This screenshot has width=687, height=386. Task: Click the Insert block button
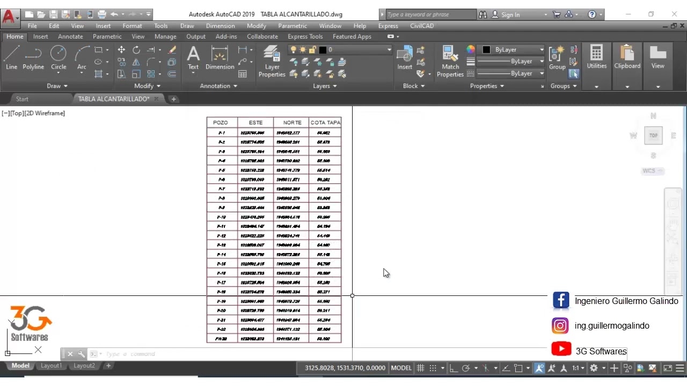tap(405, 57)
